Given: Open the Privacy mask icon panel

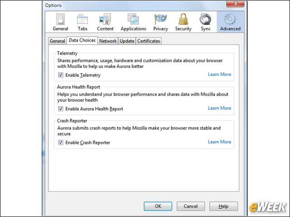Looking at the screenshot, I should (x=160, y=22).
